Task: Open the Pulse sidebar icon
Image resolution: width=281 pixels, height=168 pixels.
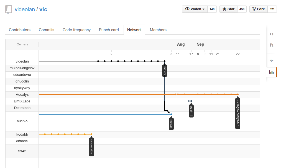Action: (x=272, y=60)
